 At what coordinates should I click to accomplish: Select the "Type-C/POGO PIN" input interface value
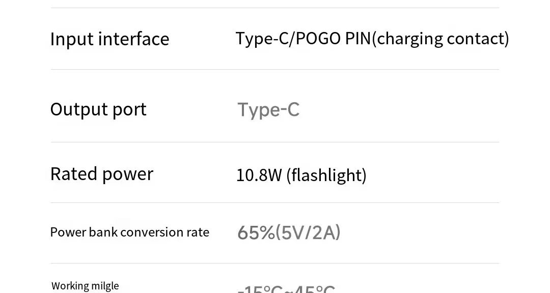point(303,39)
